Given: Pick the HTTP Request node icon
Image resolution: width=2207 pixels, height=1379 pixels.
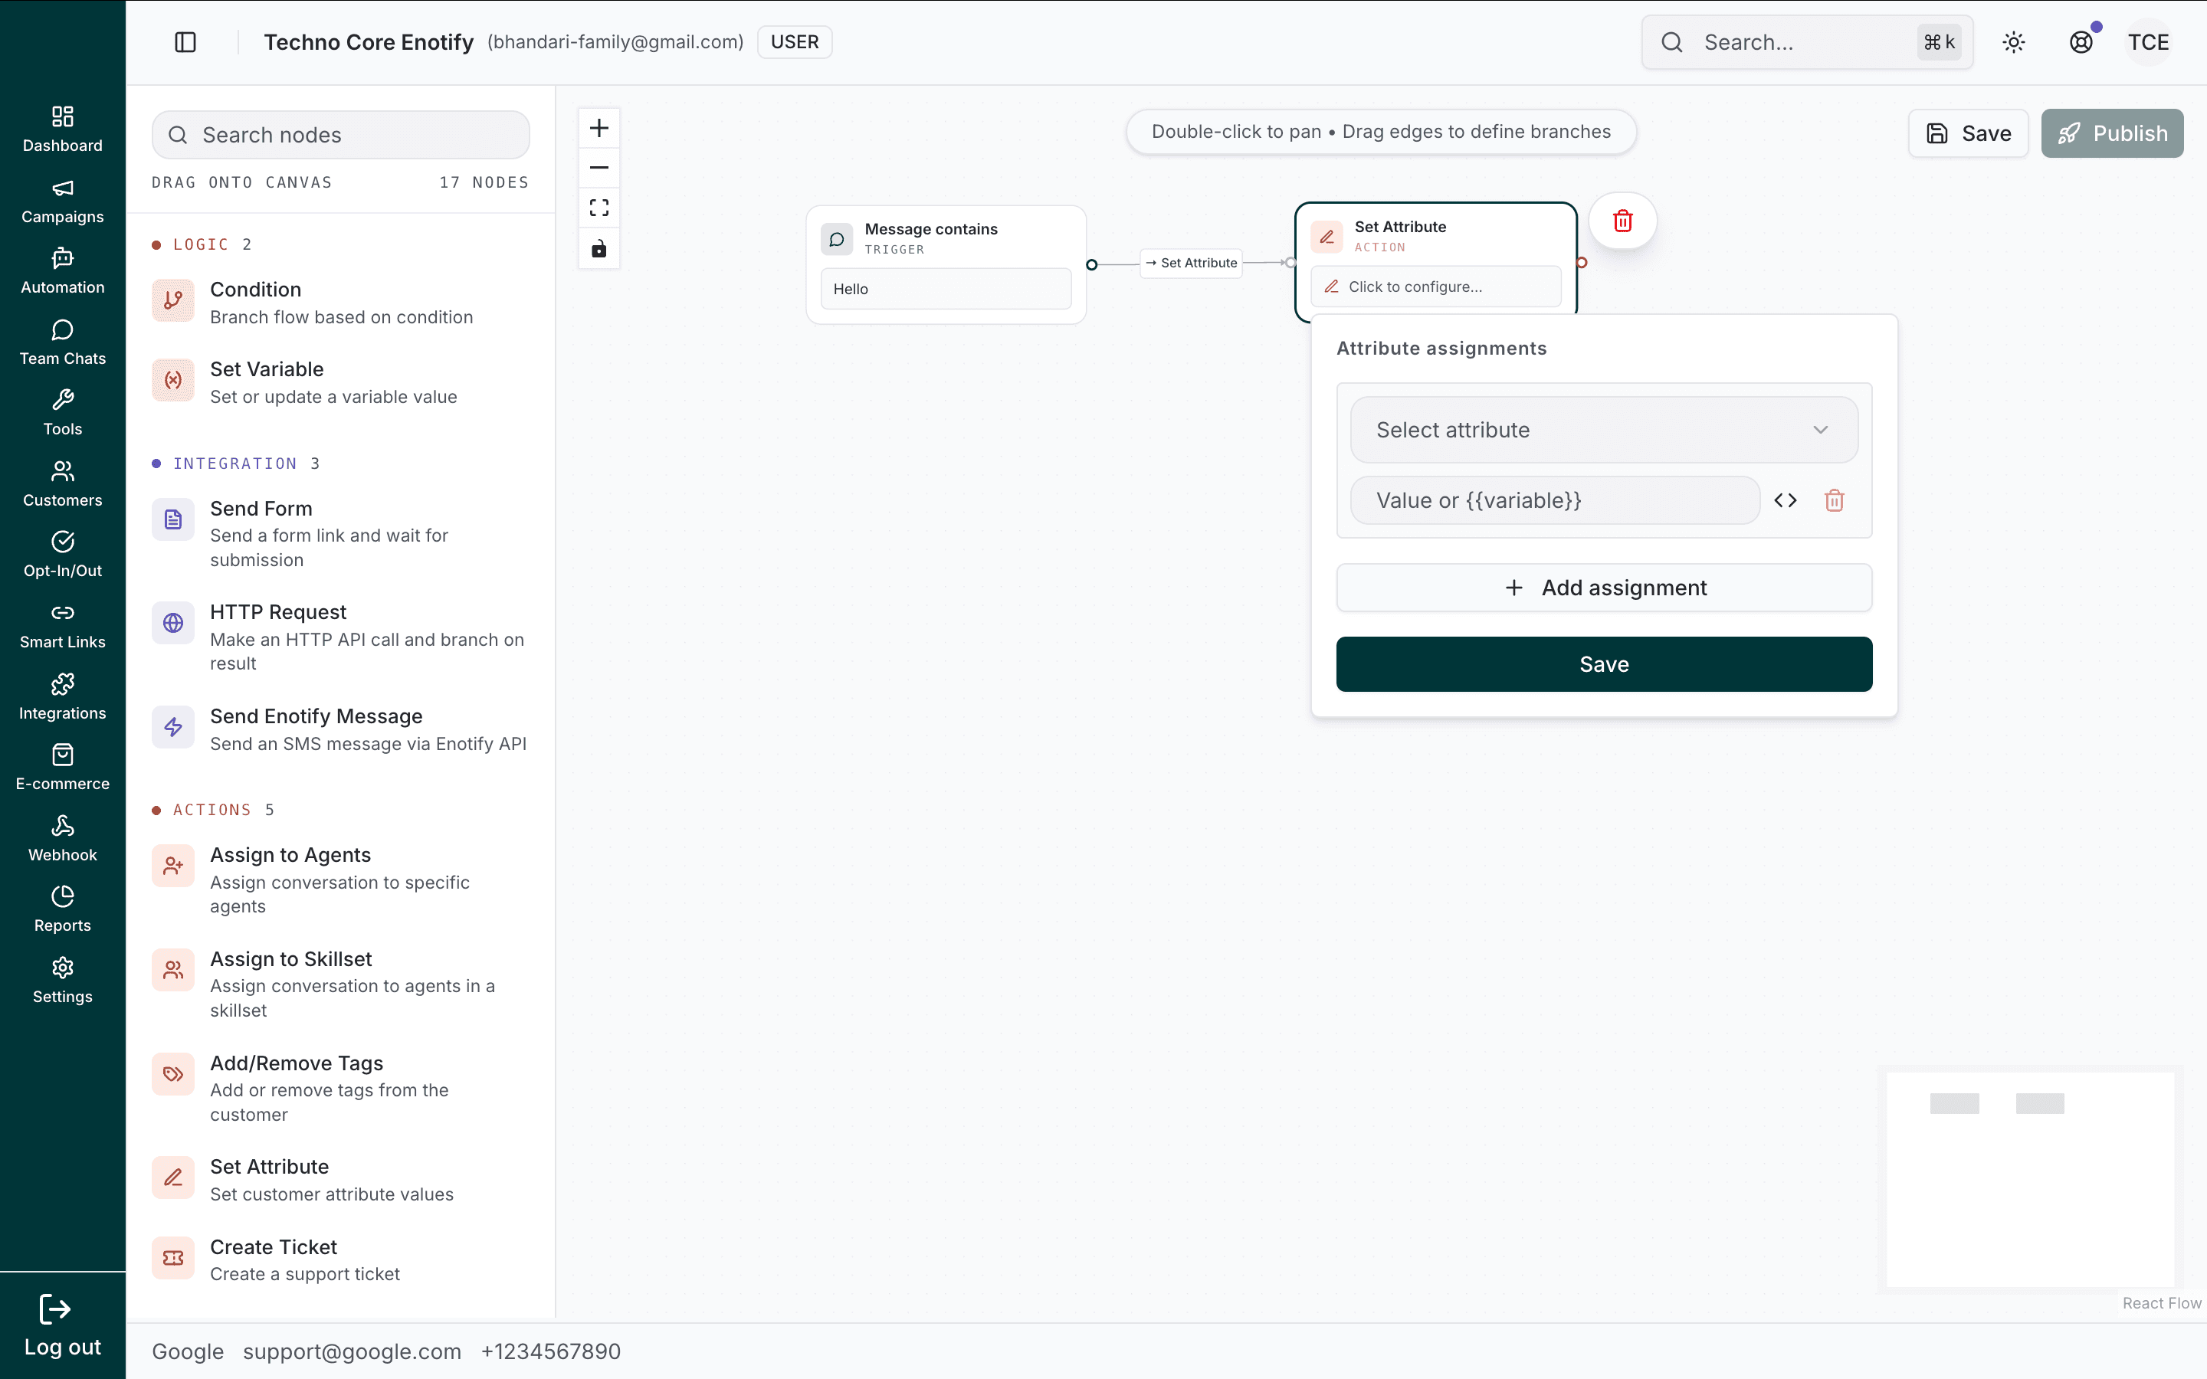Looking at the screenshot, I should [173, 623].
